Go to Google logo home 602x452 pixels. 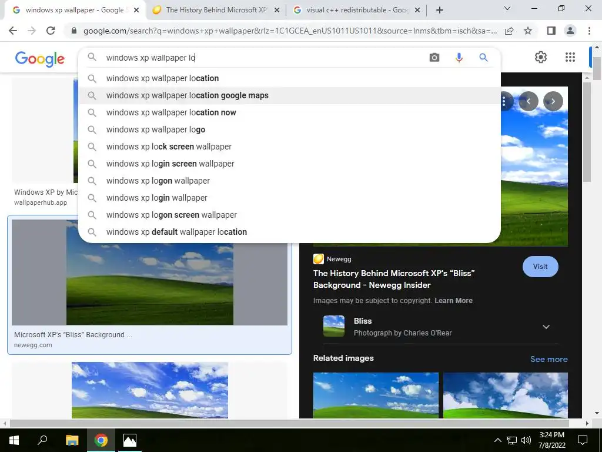pos(40,59)
